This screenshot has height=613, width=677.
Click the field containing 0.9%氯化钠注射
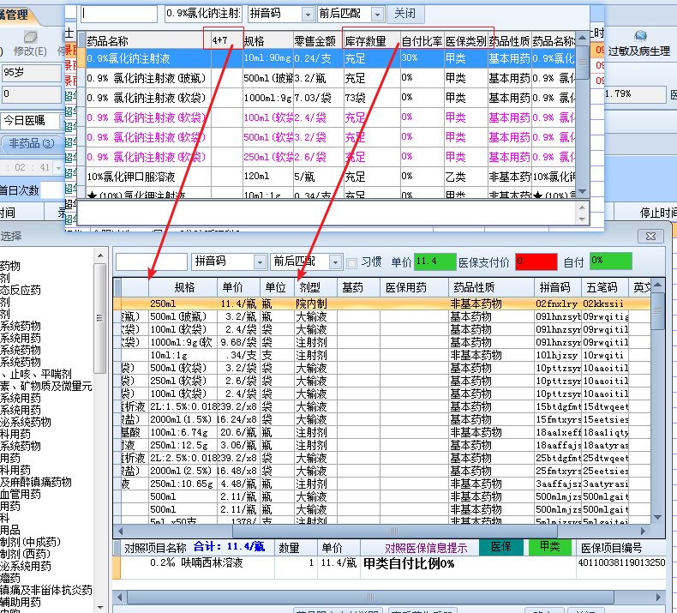coord(203,14)
